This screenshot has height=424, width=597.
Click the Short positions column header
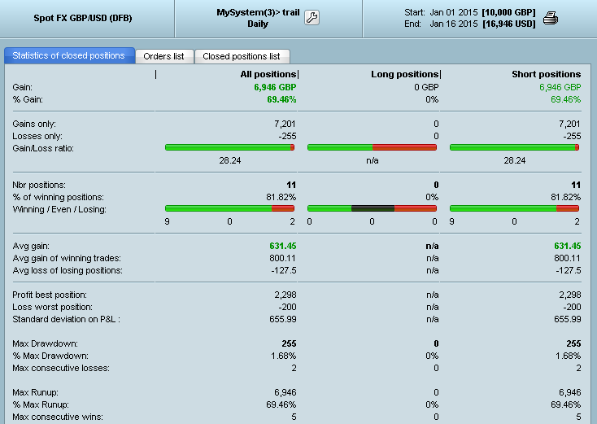[547, 74]
